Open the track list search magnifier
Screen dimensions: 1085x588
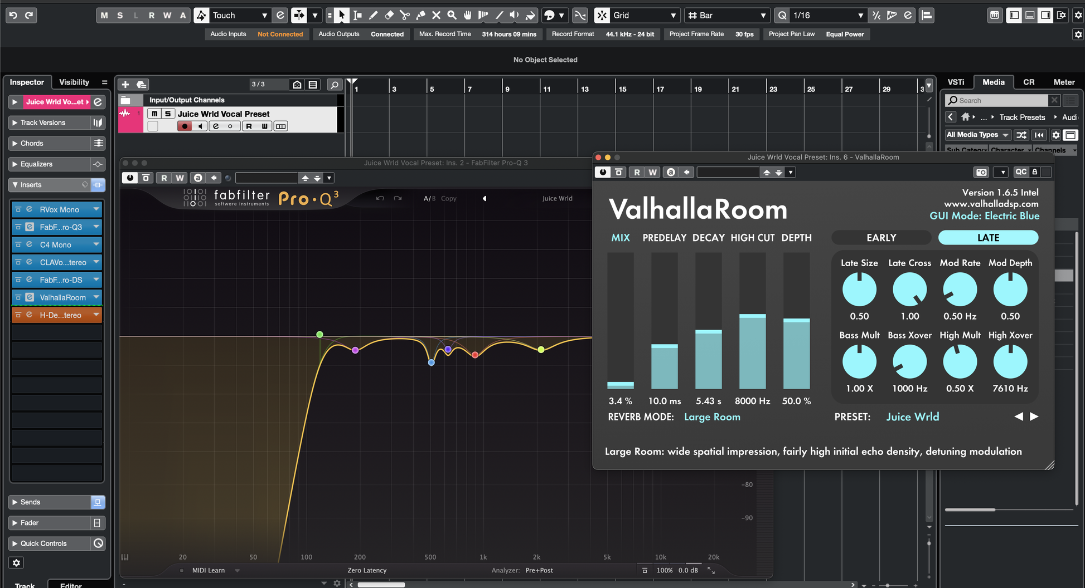(334, 85)
